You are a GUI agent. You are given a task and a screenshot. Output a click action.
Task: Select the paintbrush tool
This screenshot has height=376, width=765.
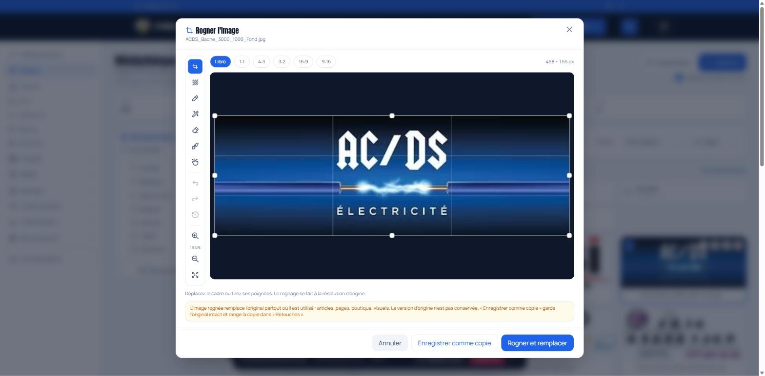click(195, 146)
